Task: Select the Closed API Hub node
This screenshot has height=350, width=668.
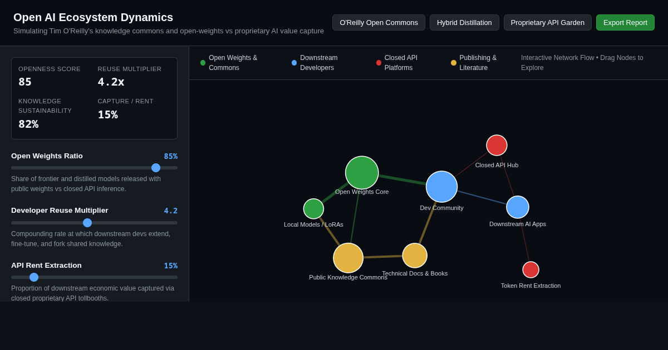Action: tap(497, 145)
